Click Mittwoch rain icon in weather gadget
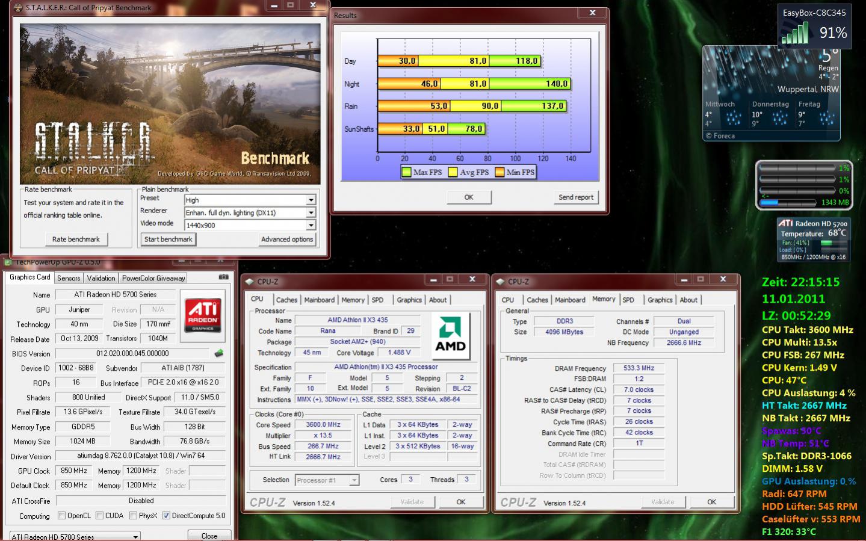Viewport: 866px width, 541px height. pos(733,117)
